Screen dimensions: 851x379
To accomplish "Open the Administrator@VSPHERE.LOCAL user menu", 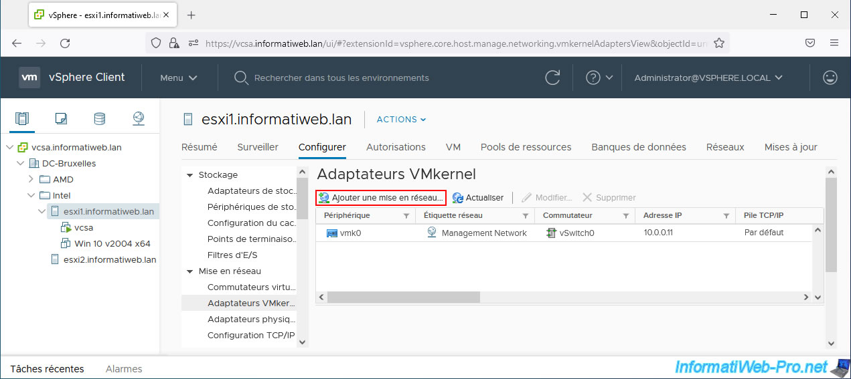I will pos(708,78).
